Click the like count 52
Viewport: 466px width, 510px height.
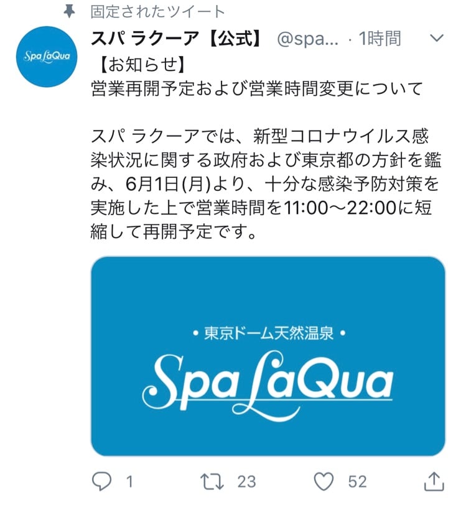[357, 482]
